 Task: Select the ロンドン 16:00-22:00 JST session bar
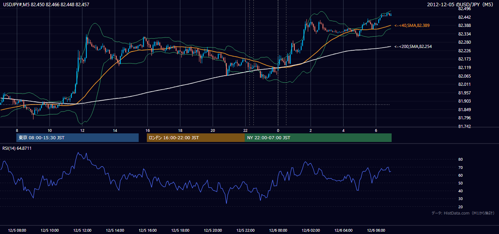(x=196, y=138)
